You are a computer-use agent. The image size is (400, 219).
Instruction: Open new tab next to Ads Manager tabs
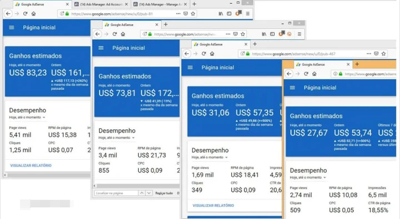[x=194, y=4]
